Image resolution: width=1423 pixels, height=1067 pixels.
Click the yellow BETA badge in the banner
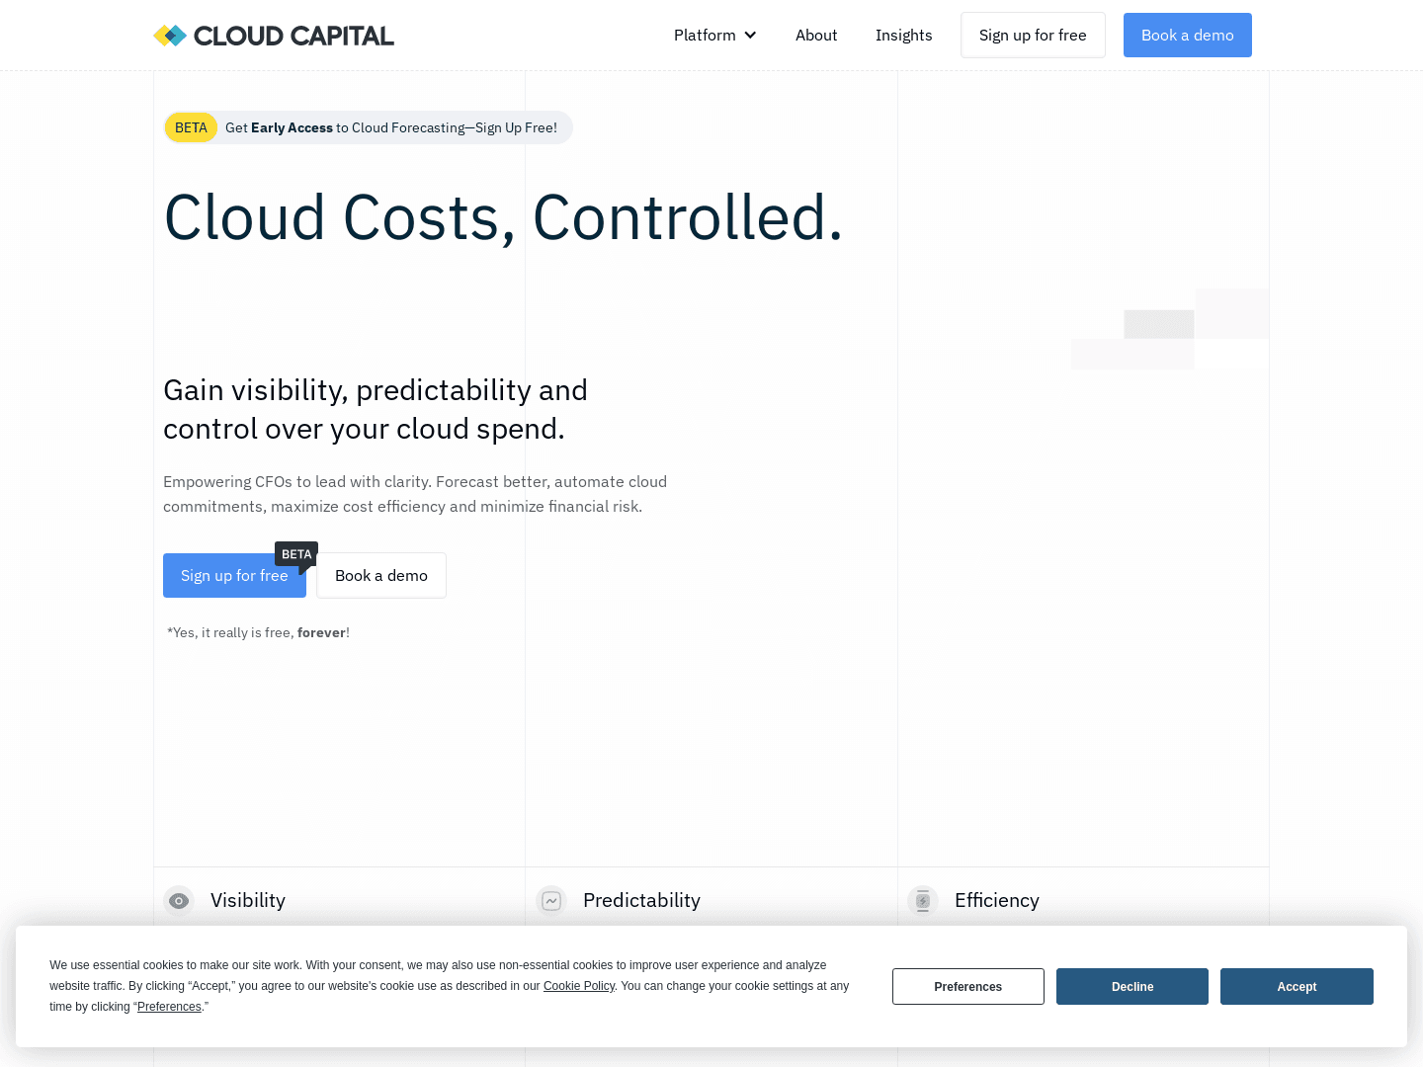(x=191, y=126)
